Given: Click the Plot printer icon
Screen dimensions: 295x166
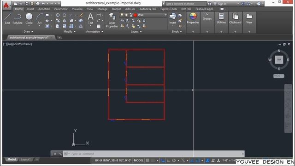Looking at the screenshot, I should point(38,4).
